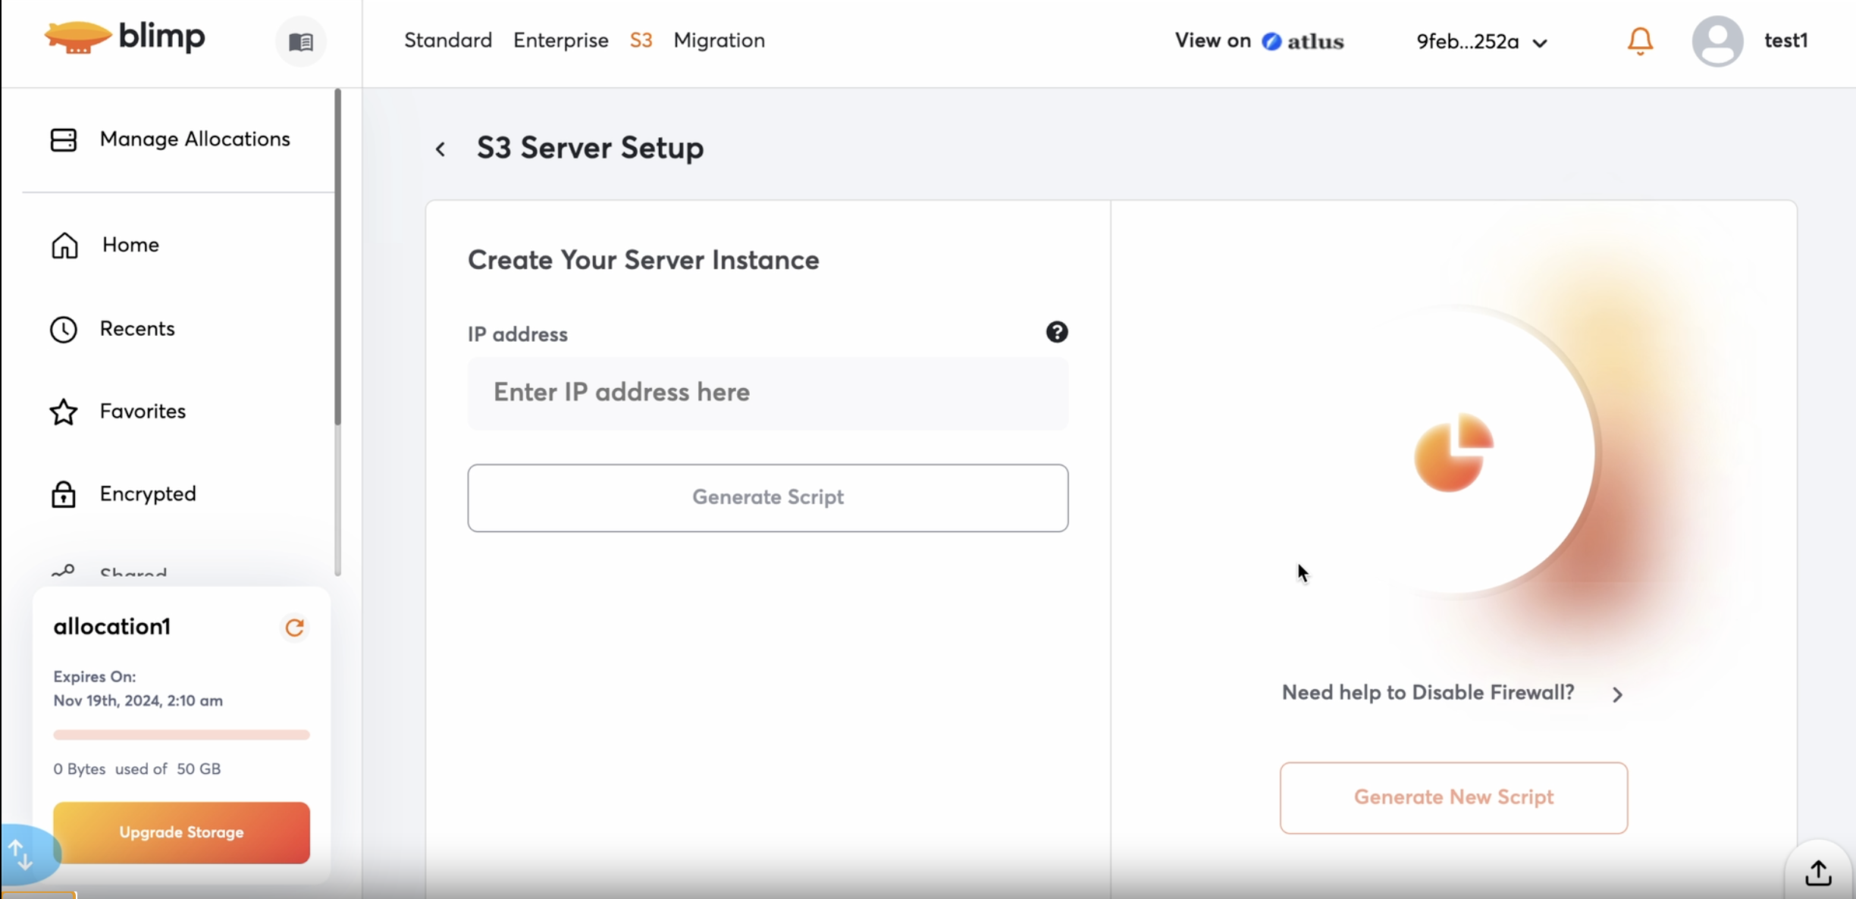Toggle the sidebar book icon
This screenshot has width=1856, height=899.
[x=301, y=42]
